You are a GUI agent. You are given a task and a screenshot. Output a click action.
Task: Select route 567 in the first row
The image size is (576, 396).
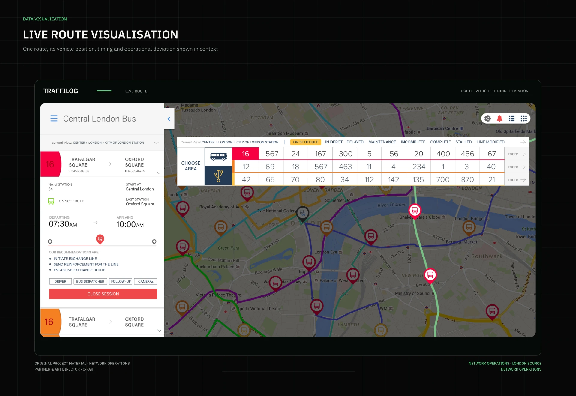272,154
